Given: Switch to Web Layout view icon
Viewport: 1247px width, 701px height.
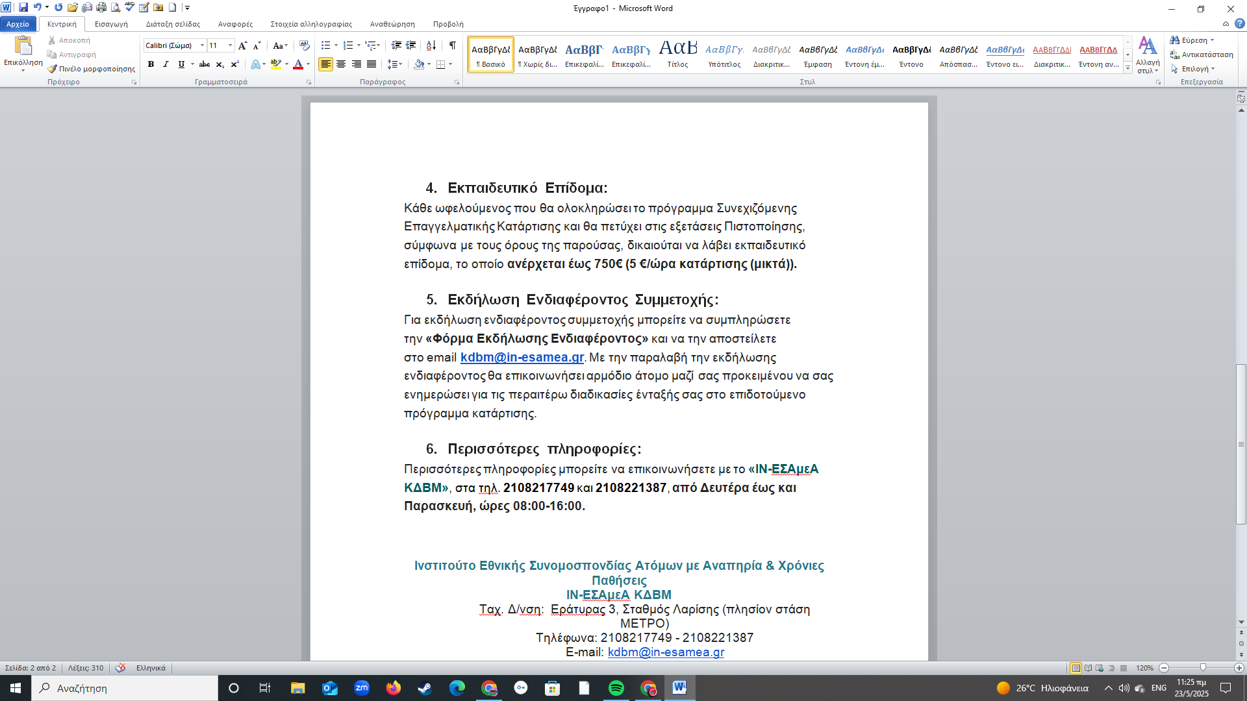Looking at the screenshot, I should 1100,668.
